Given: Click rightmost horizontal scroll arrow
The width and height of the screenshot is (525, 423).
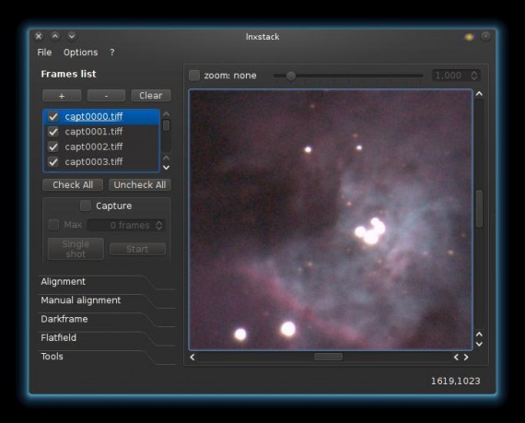Looking at the screenshot, I should click(x=466, y=358).
